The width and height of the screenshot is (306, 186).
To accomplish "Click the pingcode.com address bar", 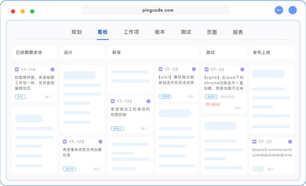I will tap(156, 10).
